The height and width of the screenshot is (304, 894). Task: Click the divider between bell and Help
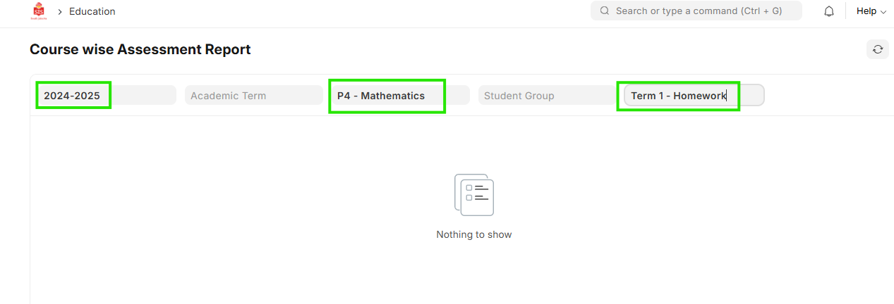tap(845, 11)
